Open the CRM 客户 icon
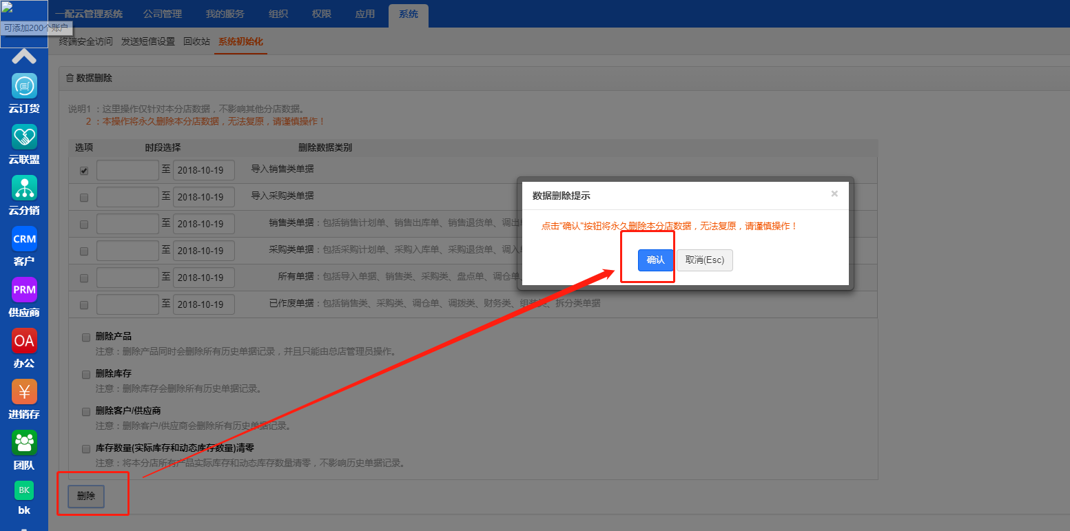This screenshot has height=531, width=1070. coord(24,239)
